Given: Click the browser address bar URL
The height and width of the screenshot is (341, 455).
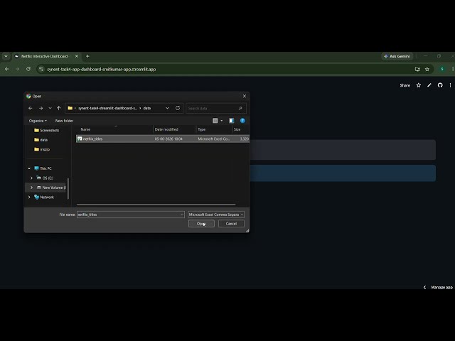Looking at the screenshot, I should 102,70.
